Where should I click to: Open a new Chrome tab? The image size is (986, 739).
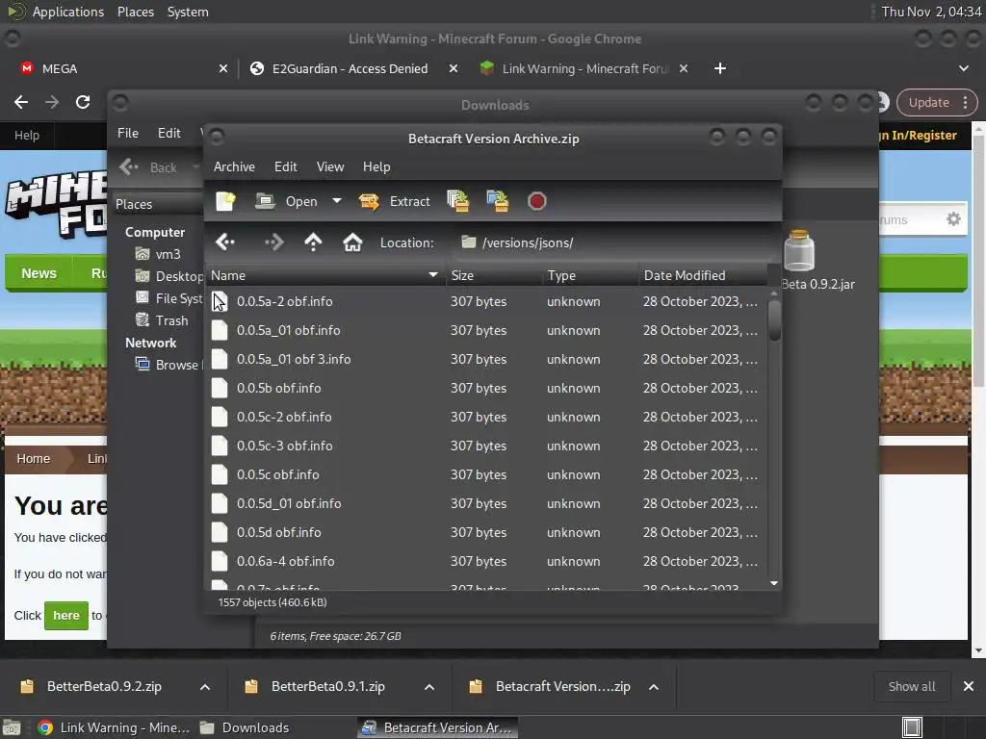click(720, 68)
